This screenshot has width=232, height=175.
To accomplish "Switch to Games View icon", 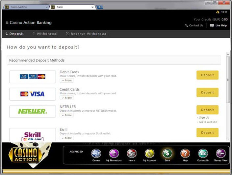I will pos(220,154).
